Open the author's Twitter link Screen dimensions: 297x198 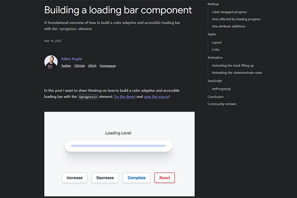[66, 66]
